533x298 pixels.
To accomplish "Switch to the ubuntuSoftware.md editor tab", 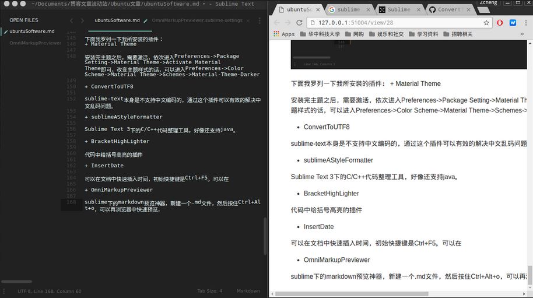I will [117, 20].
